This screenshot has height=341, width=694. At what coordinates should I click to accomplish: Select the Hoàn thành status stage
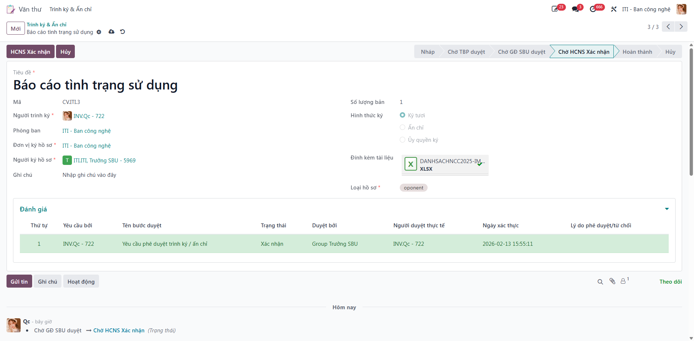tap(637, 52)
